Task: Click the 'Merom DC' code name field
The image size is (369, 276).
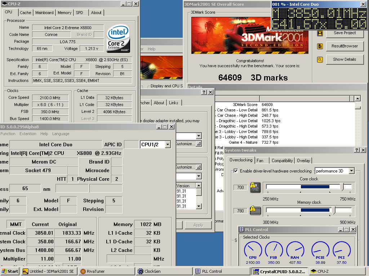Action: coord(44,162)
